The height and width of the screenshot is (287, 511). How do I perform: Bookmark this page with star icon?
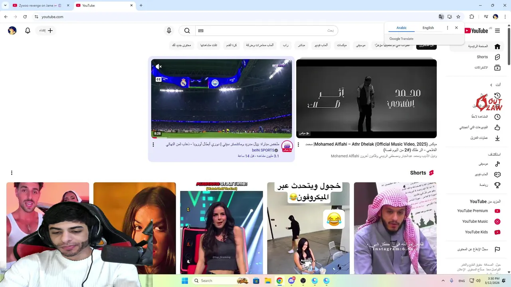pyautogui.click(x=458, y=17)
